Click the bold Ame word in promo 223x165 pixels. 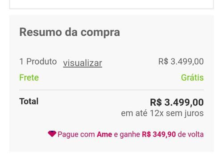104,134
